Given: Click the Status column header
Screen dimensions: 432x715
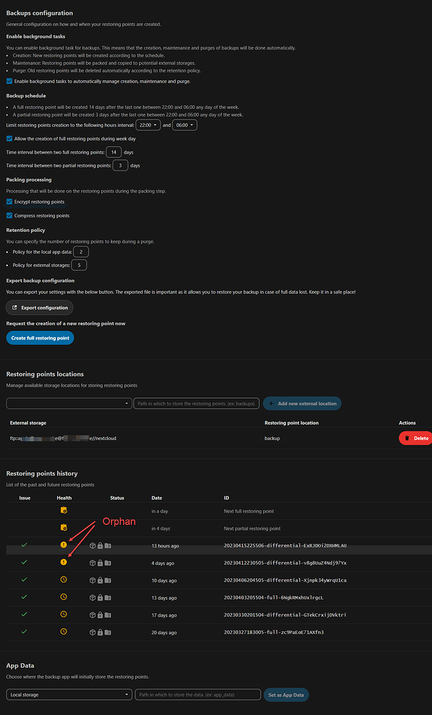Looking at the screenshot, I should 117,497.
